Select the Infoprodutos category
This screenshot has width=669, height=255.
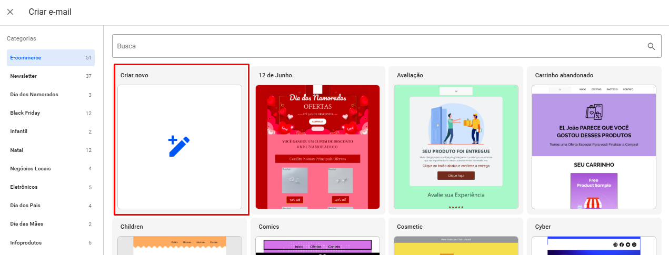(51, 243)
